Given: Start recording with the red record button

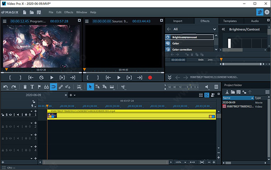Looking at the screenshot, I should click(150, 78).
